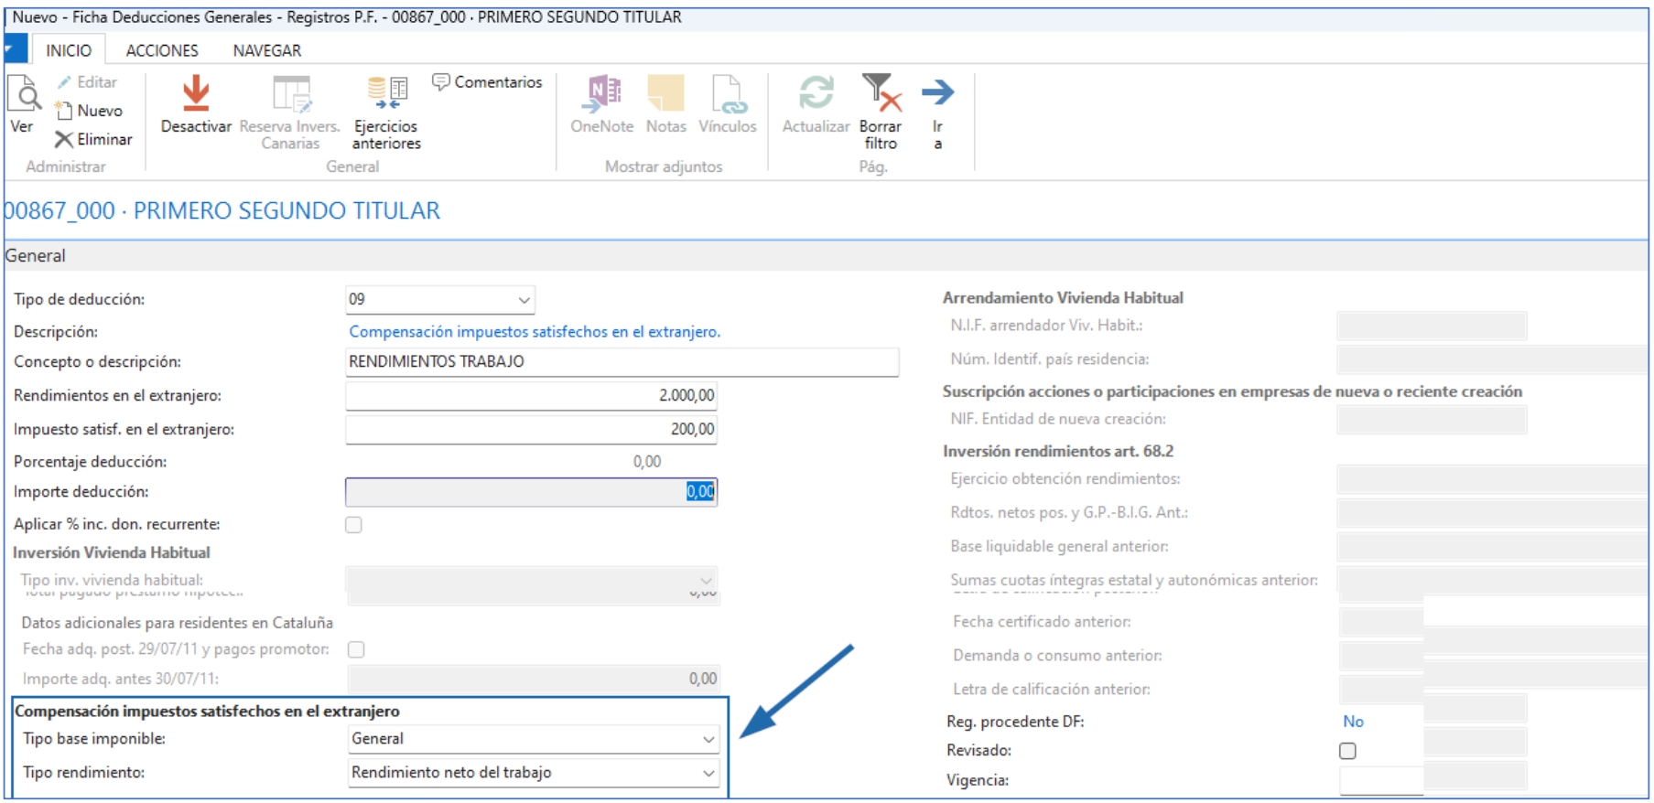Expand the Tipo de deducción dropdown
This screenshot has height=803, width=1654.
coord(524,300)
